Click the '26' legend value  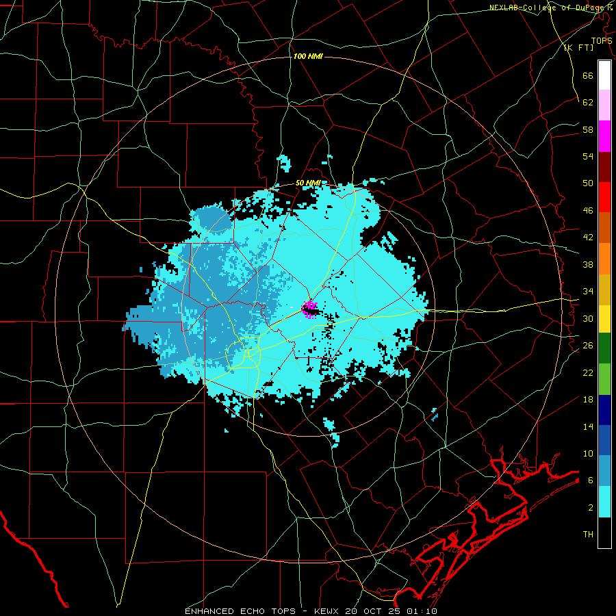click(588, 346)
